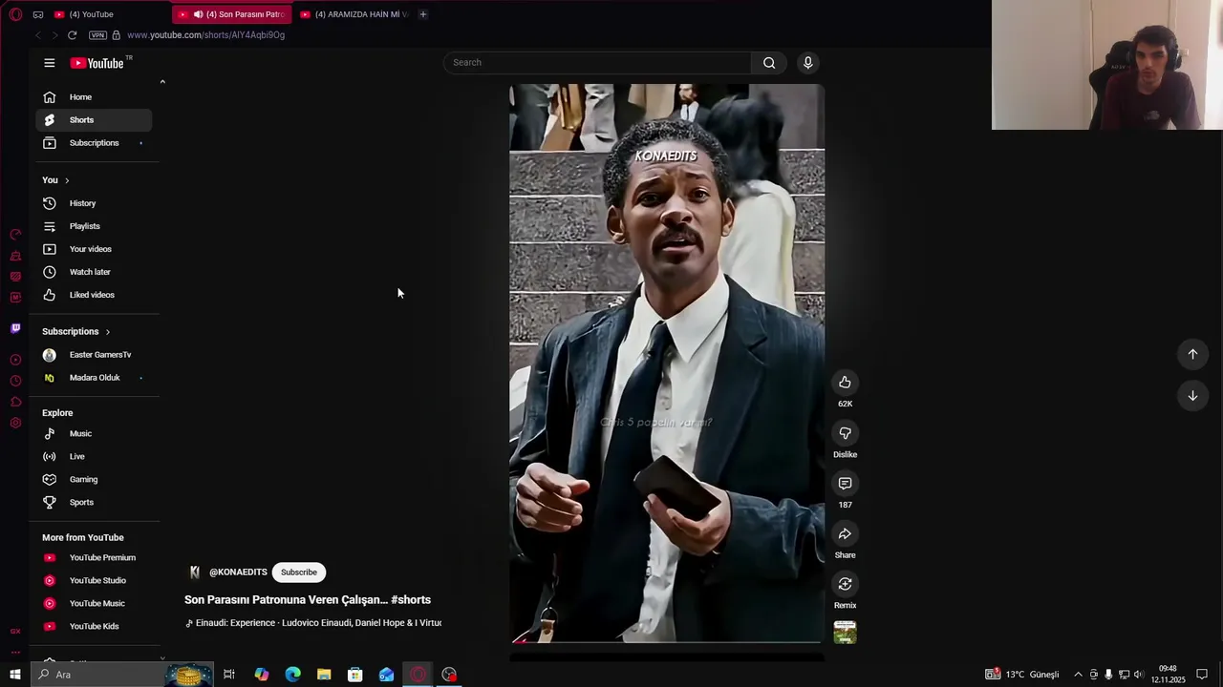Screen dimensions: 1223x687
Task: Open YouTube Premium
Action: coord(94,558)
